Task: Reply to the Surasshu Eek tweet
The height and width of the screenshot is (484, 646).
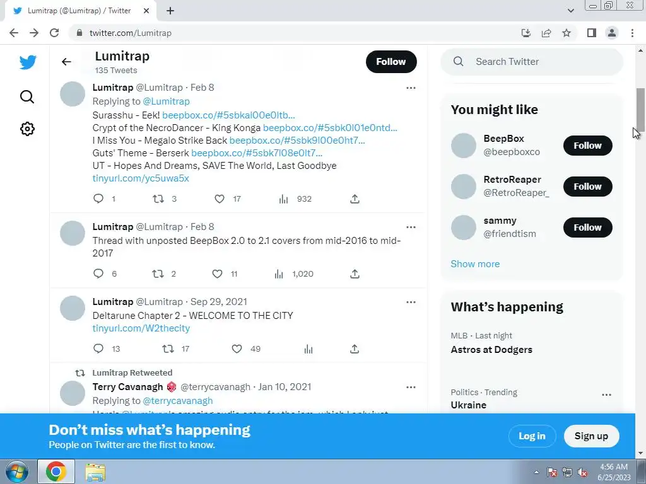Action: [x=98, y=199]
